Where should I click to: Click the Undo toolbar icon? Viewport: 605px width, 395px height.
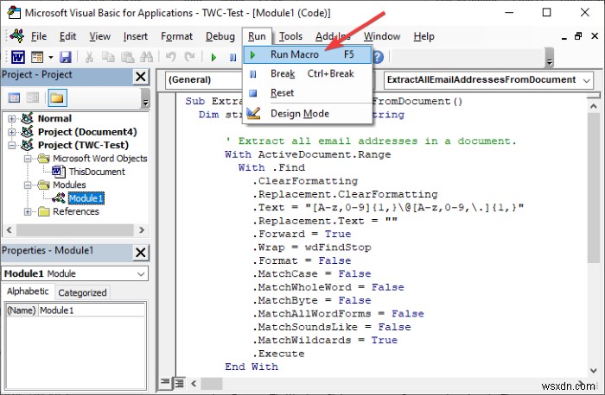pyautogui.click(x=170, y=58)
